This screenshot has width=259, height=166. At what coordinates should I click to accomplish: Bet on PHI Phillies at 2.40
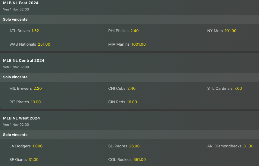click(134, 31)
